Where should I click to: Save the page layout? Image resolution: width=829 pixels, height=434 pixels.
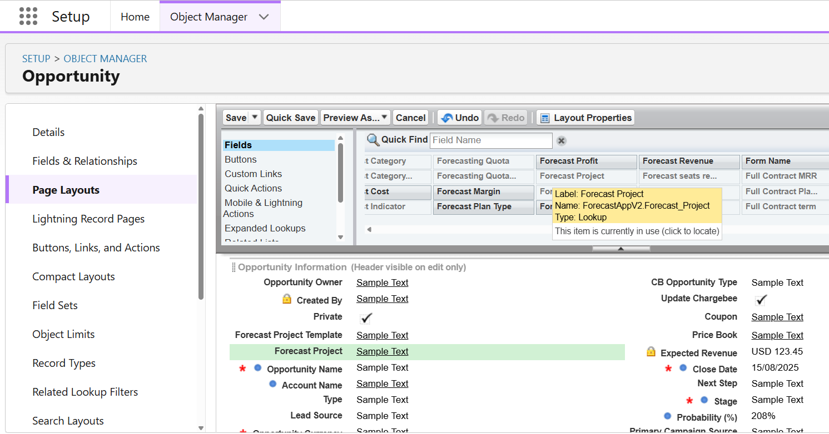coord(236,118)
